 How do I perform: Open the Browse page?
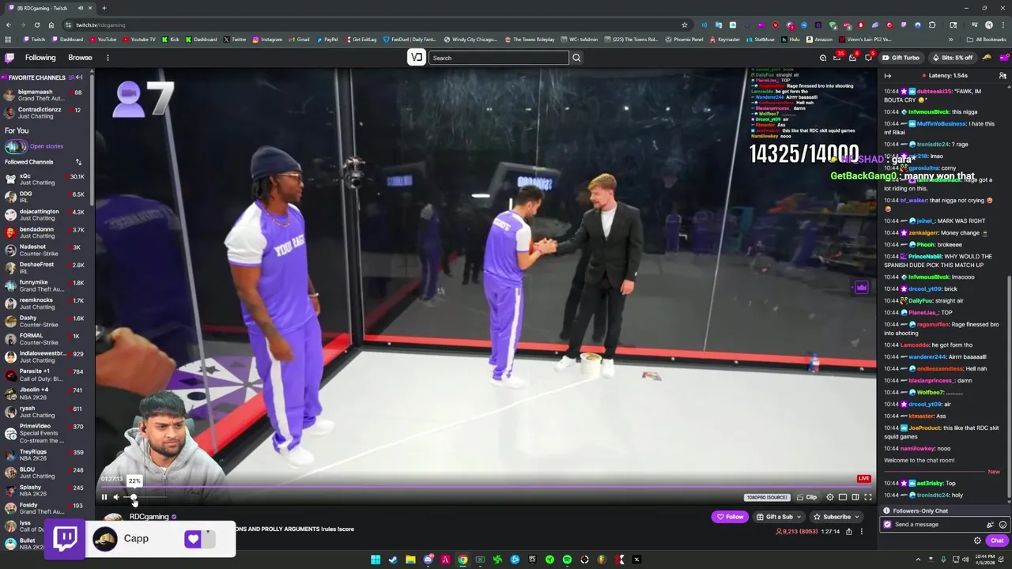coord(80,58)
